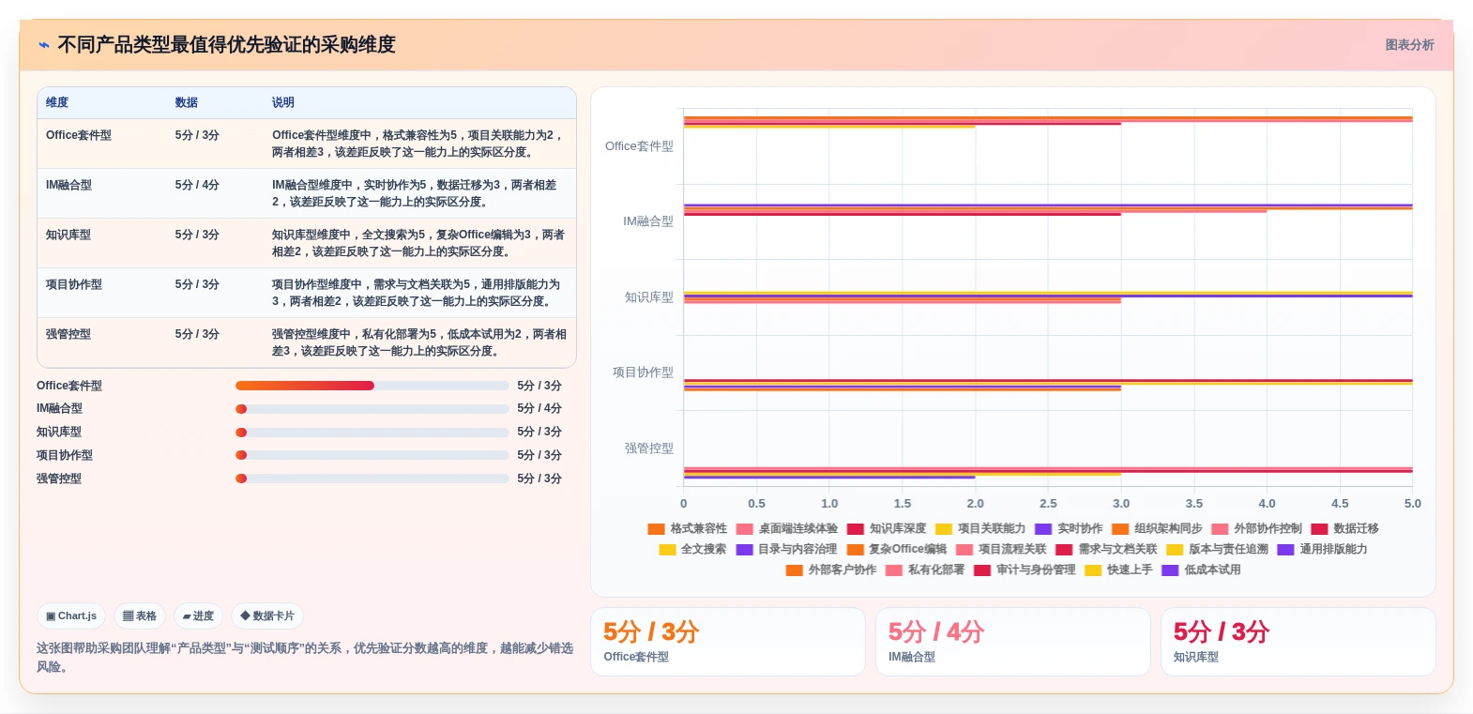The width and height of the screenshot is (1473, 714).
Task: Click the table description starting '强管控型维度中'
Action: click(x=419, y=342)
